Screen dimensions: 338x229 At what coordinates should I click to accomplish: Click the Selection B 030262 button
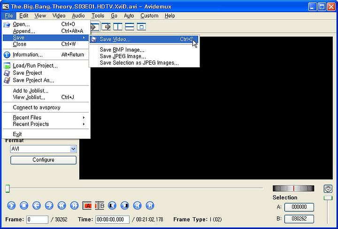tap(299, 219)
